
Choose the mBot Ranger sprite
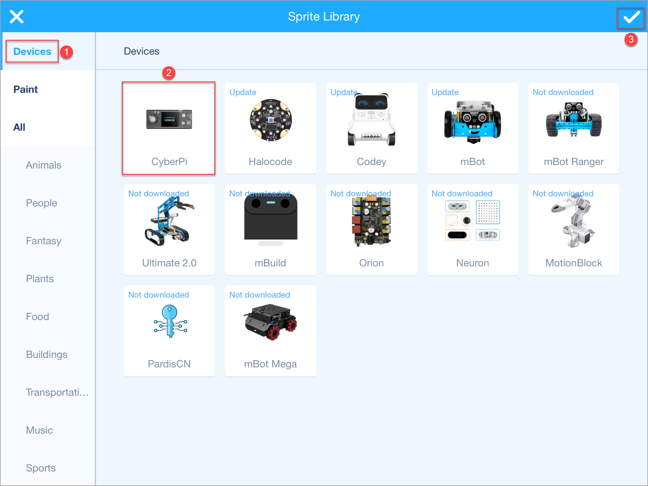pyautogui.click(x=573, y=128)
